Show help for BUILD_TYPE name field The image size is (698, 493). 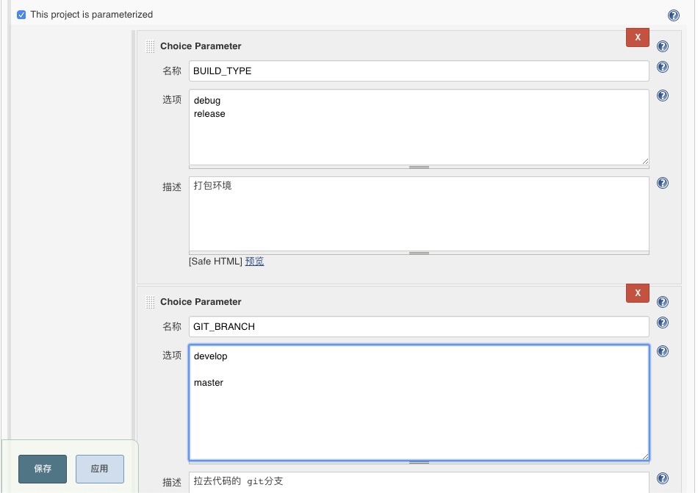click(x=663, y=67)
